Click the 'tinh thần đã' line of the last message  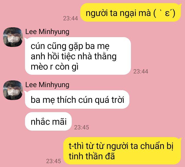92,156
